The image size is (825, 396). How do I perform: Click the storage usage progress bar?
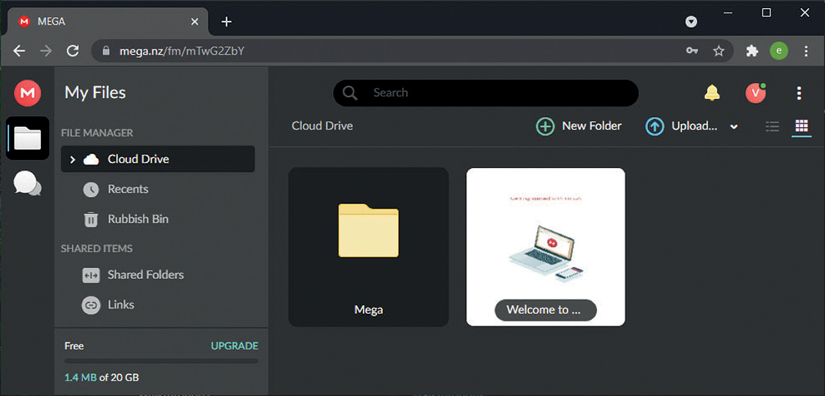(x=161, y=361)
